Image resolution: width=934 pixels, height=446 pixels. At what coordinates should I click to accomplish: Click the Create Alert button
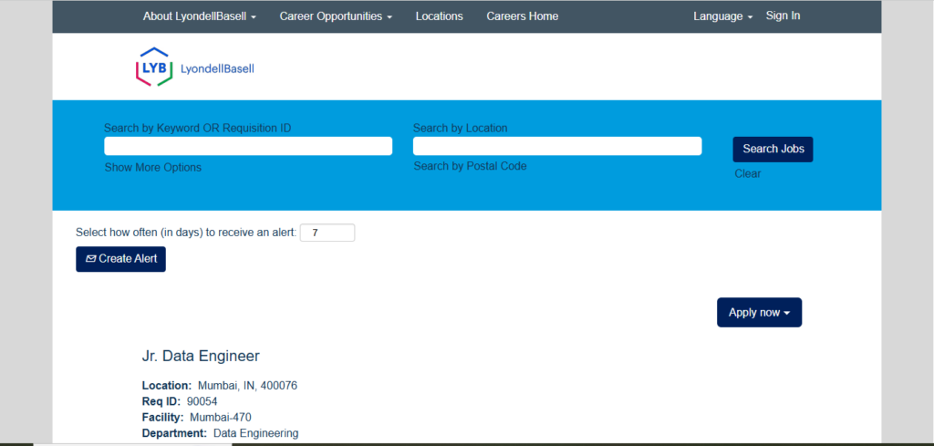[121, 259]
